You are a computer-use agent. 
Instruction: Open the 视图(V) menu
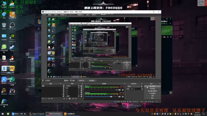click(x=56, y=15)
